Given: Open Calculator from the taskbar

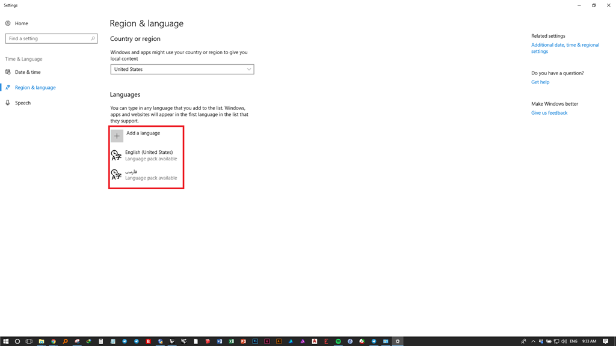Looking at the screenshot, I should point(100,341).
